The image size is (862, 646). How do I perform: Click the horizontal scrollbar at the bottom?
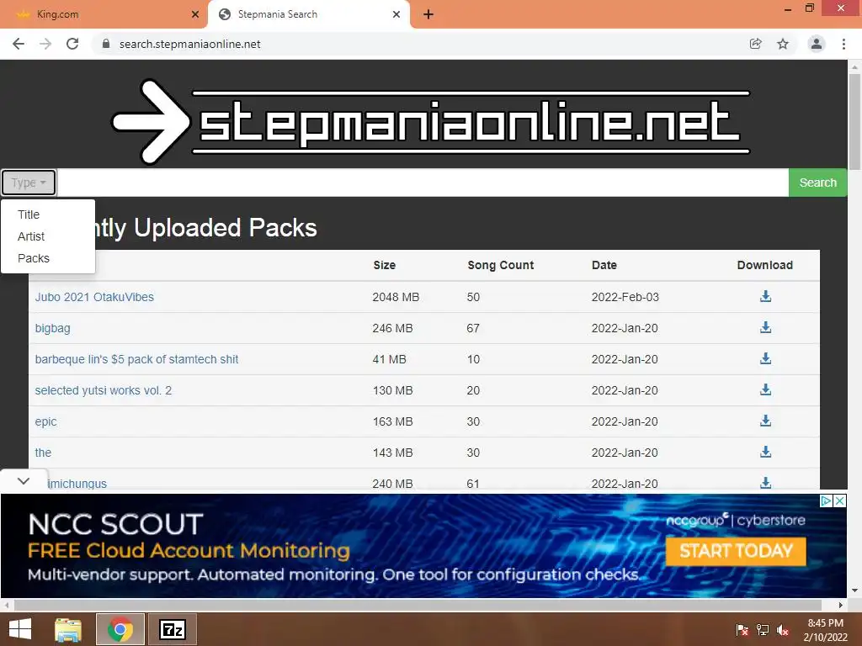[x=418, y=605]
